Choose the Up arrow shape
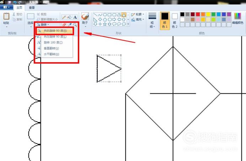The height and width of the screenshot is (161, 246). coord(124,19)
